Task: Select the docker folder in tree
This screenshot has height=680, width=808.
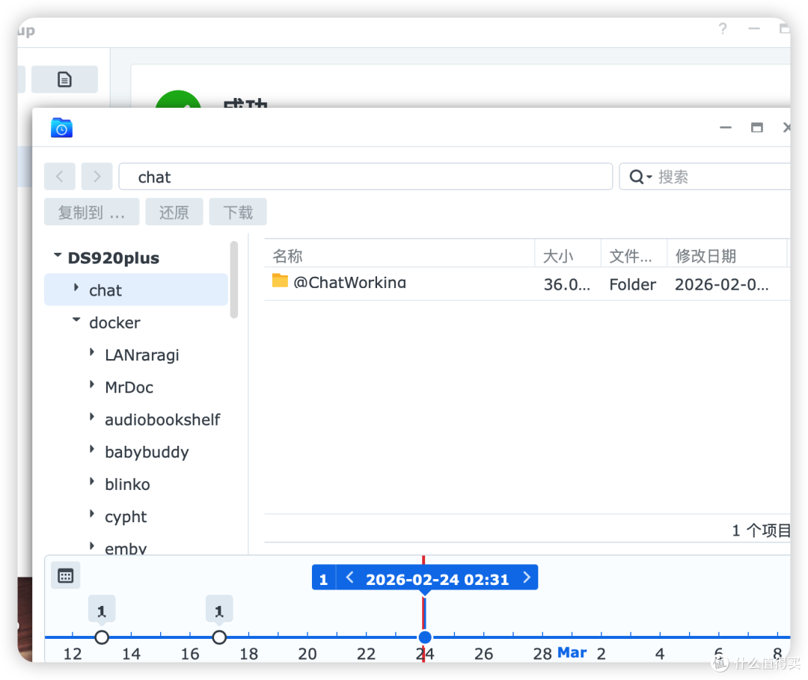Action: (114, 322)
